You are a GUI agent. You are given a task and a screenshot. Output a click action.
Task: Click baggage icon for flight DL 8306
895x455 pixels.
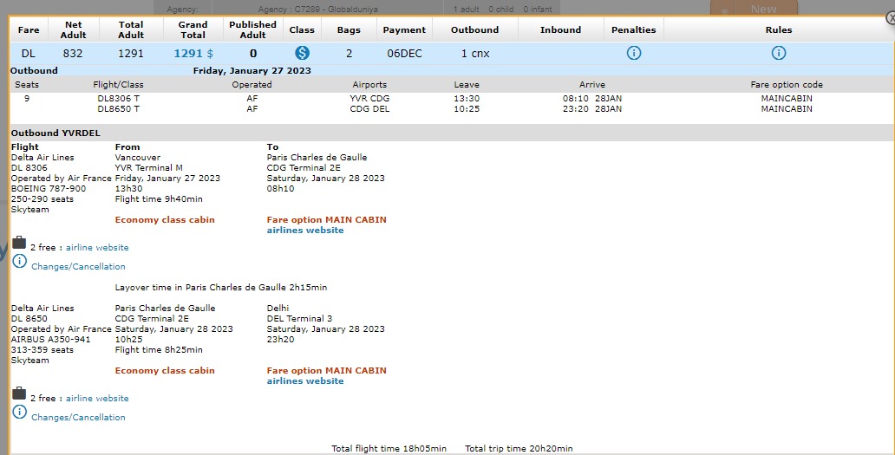(x=19, y=243)
